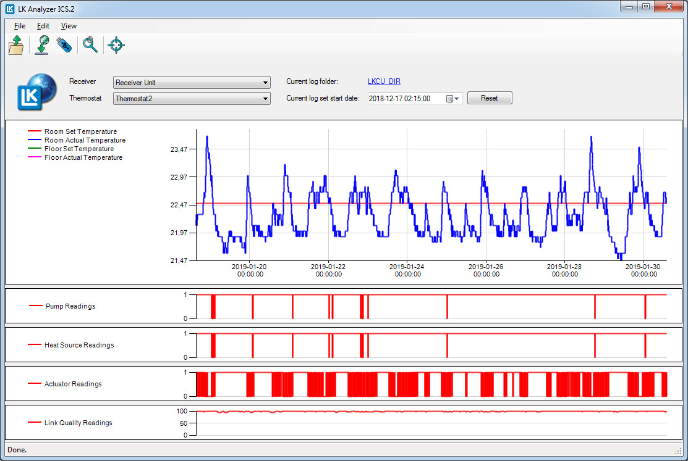Open the View menu
Image resolution: width=688 pixels, height=461 pixels.
pyautogui.click(x=69, y=26)
